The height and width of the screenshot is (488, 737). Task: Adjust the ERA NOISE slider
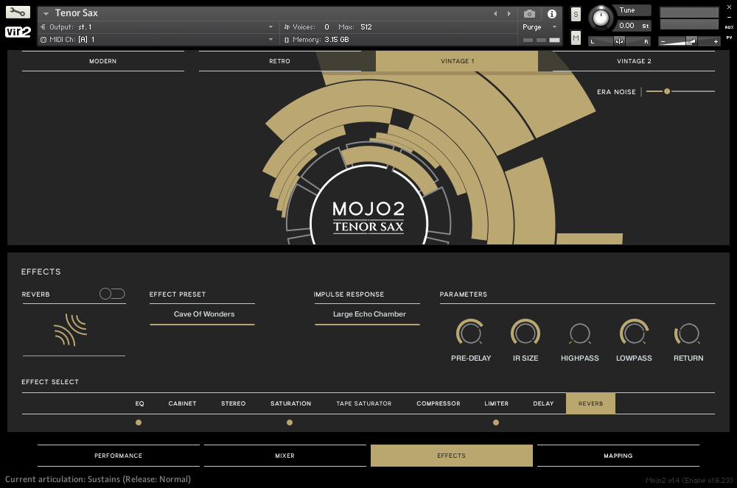pyautogui.click(x=666, y=92)
